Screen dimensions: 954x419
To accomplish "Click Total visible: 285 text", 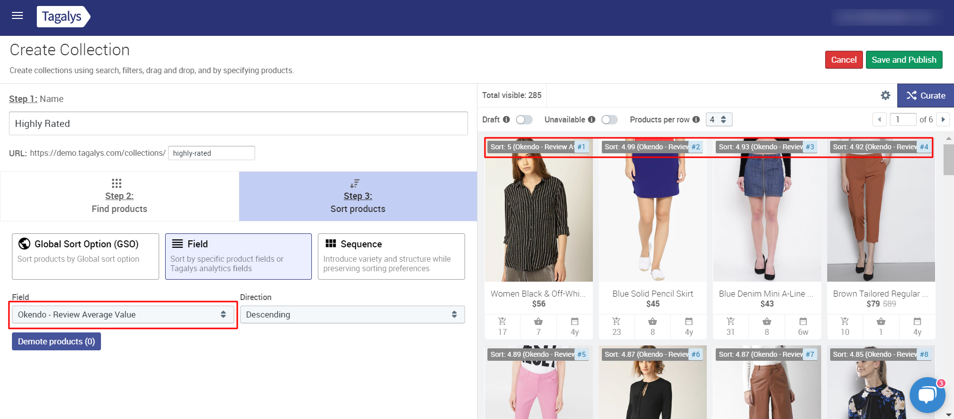I will 512,95.
